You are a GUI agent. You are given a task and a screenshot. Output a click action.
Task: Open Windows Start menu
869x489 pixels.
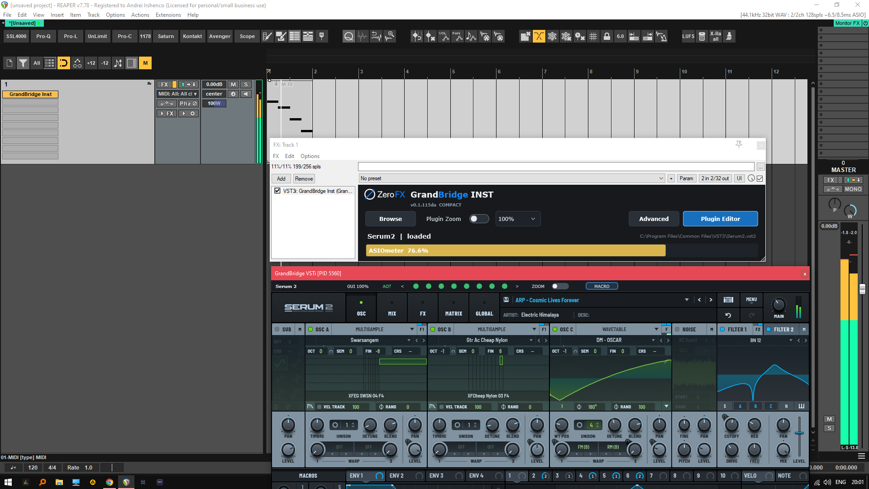pos(8,482)
